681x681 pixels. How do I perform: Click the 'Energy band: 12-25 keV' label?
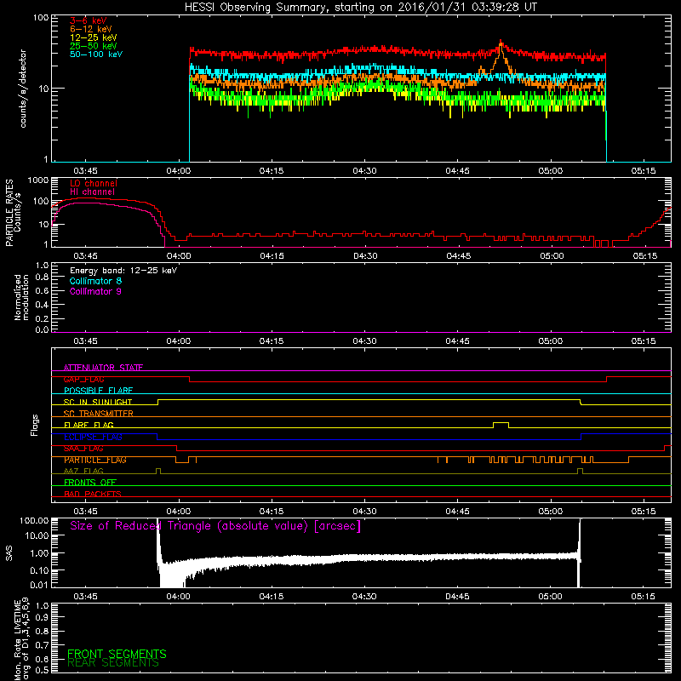(123, 271)
